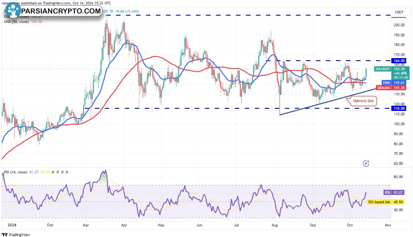
Task: Click the Jun date axis label
Action: (199, 225)
